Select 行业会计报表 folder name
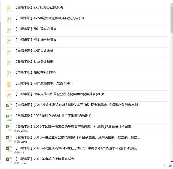The width and height of the screenshot is (173, 169). [x=34, y=62]
